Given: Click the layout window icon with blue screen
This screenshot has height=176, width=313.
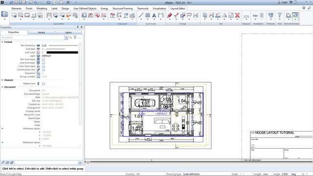Looking at the screenshot, I should 84,15.
